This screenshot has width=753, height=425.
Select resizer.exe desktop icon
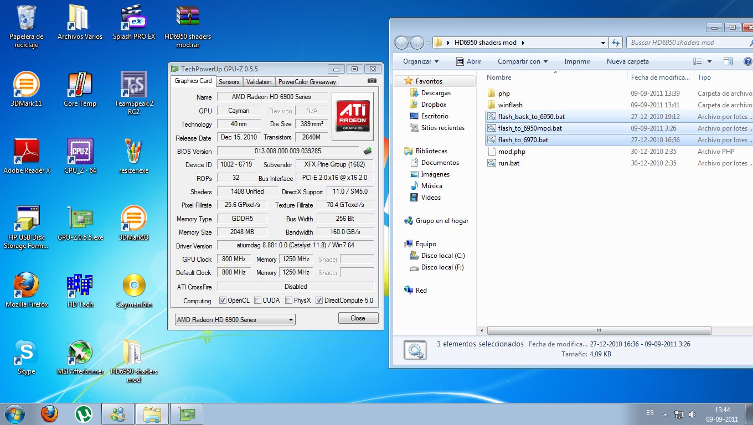(x=133, y=156)
